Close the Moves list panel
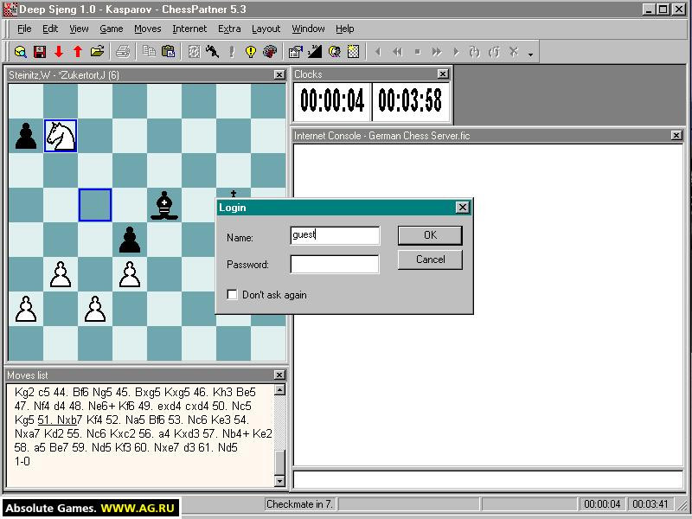This screenshot has height=519, width=692. pos(279,375)
